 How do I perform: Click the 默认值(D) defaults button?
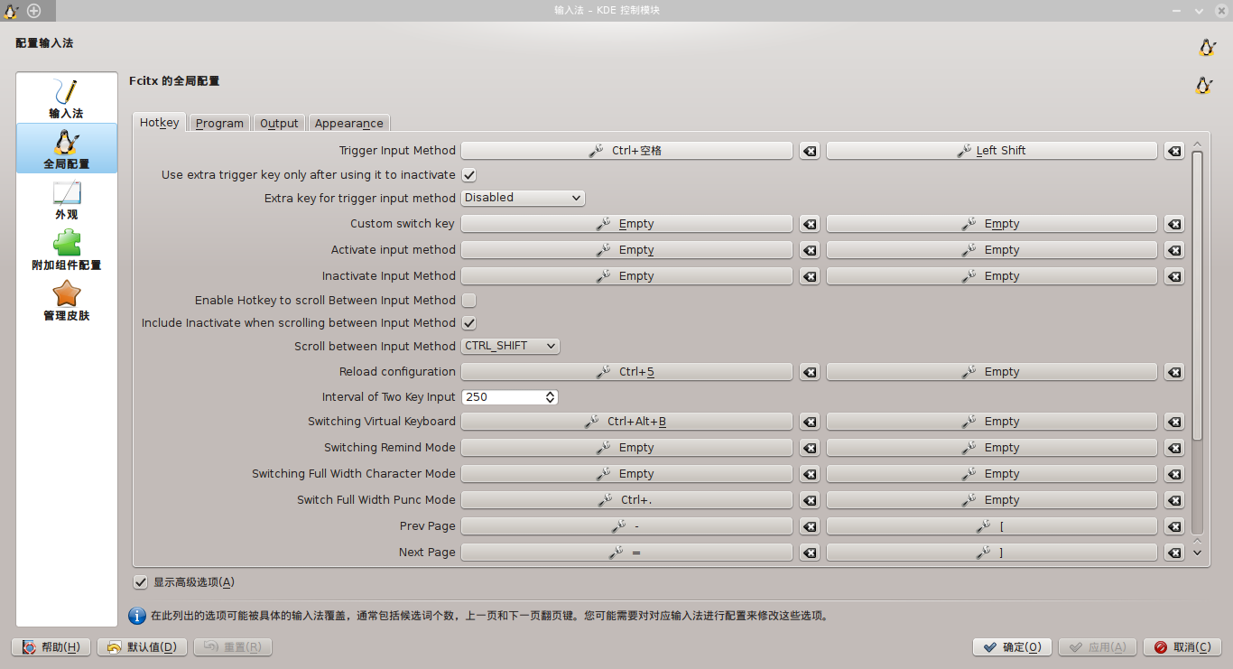coord(143,647)
